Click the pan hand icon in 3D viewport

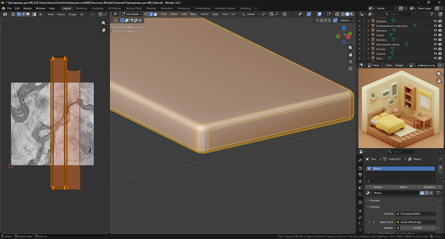click(x=350, y=55)
